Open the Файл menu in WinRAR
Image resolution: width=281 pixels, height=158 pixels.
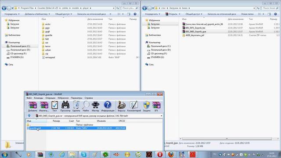pos(29,98)
